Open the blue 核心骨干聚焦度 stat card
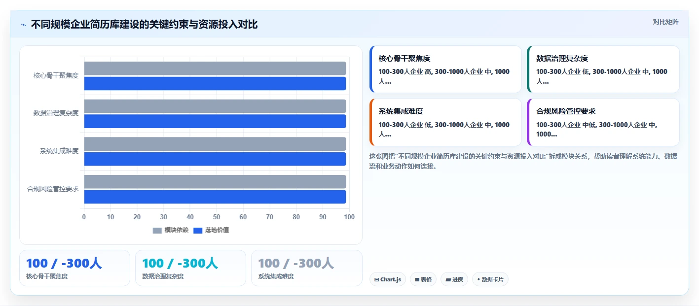 (x=74, y=268)
